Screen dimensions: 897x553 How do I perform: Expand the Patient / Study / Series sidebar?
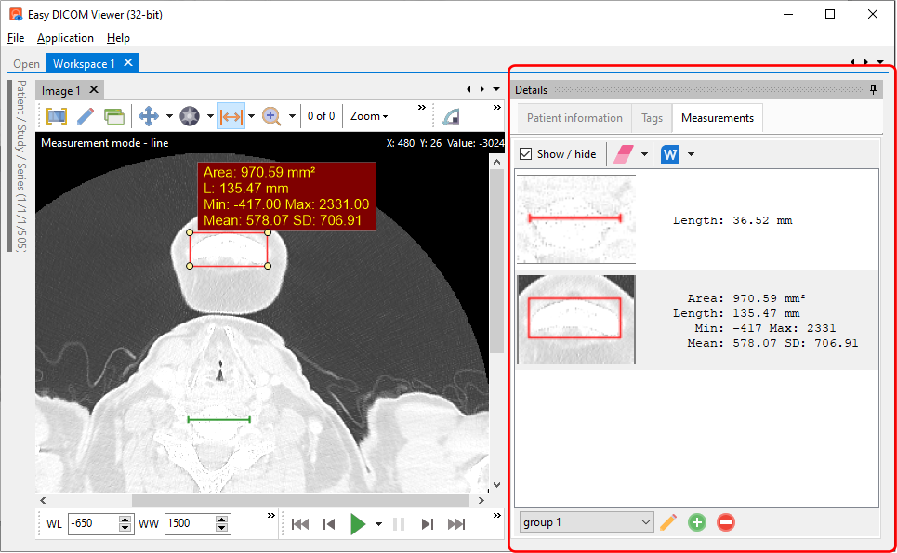coord(20,165)
